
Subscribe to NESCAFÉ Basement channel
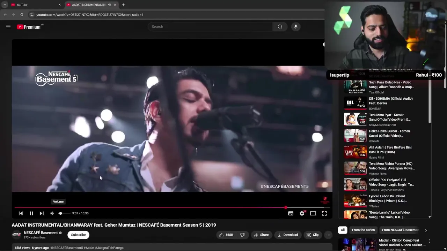pyautogui.click(x=78, y=235)
